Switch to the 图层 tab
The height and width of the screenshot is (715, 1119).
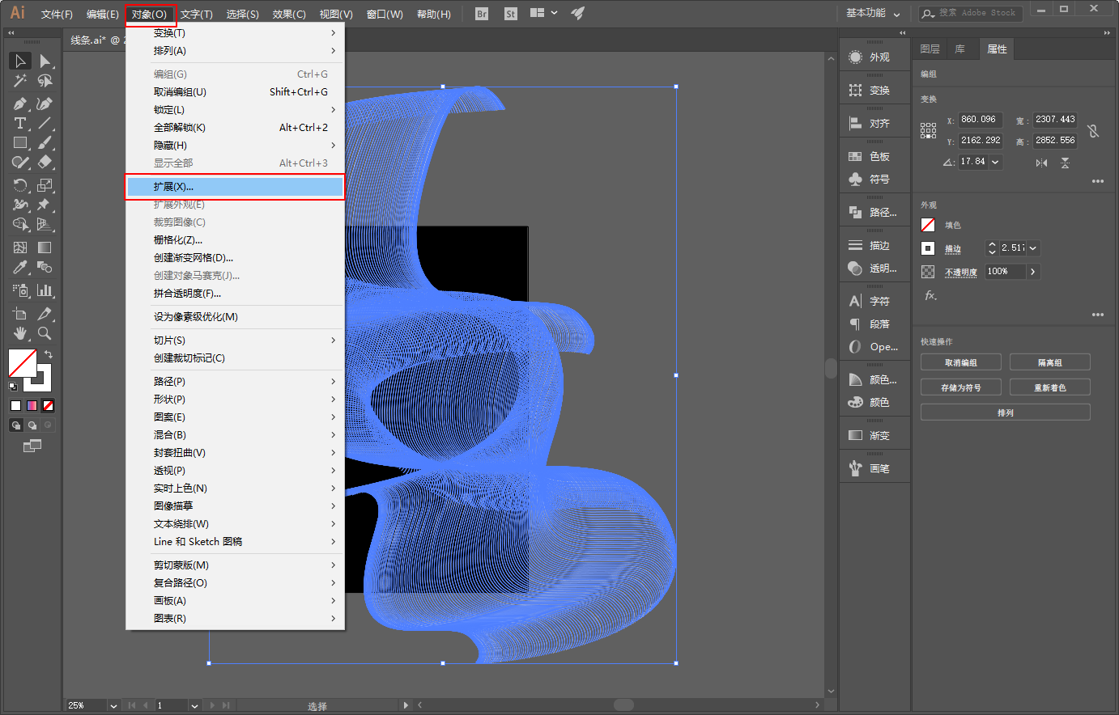(x=930, y=49)
